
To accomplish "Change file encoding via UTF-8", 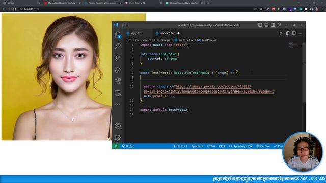I will click(x=211, y=146).
